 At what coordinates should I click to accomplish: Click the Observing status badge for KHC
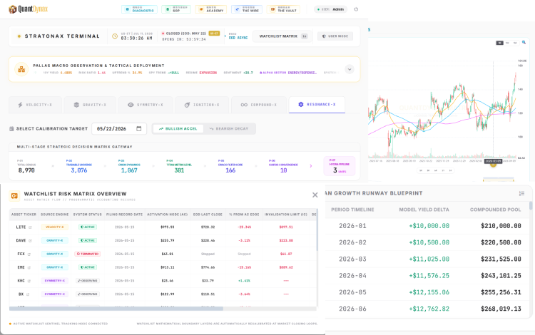tap(88, 281)
